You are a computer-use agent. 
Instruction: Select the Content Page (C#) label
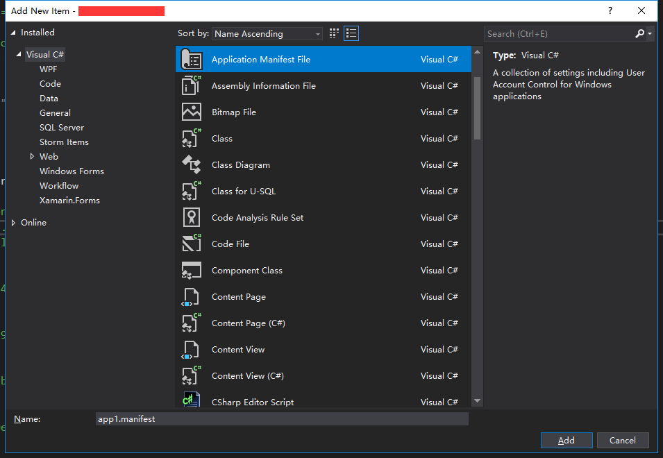[x=249, y=323]
